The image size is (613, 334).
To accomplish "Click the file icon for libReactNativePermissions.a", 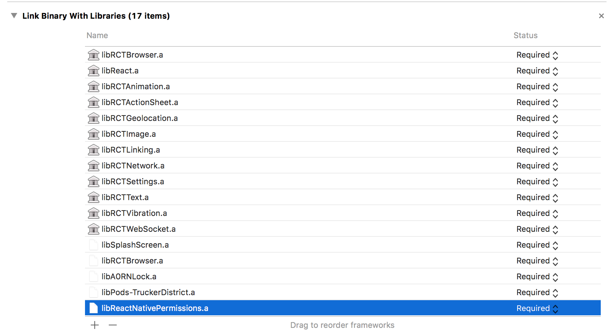I will pyautogui.click(x=93, y=308).
